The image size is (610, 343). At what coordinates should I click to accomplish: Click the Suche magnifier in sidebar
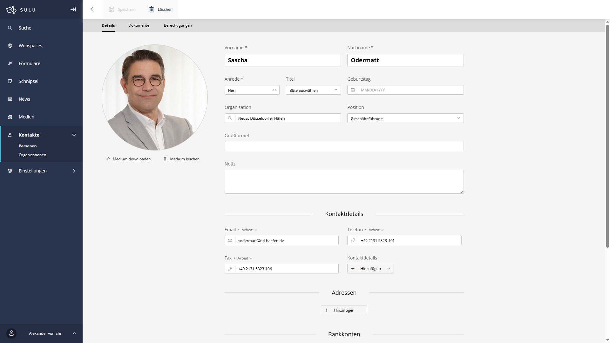click(x=10, y=28)
